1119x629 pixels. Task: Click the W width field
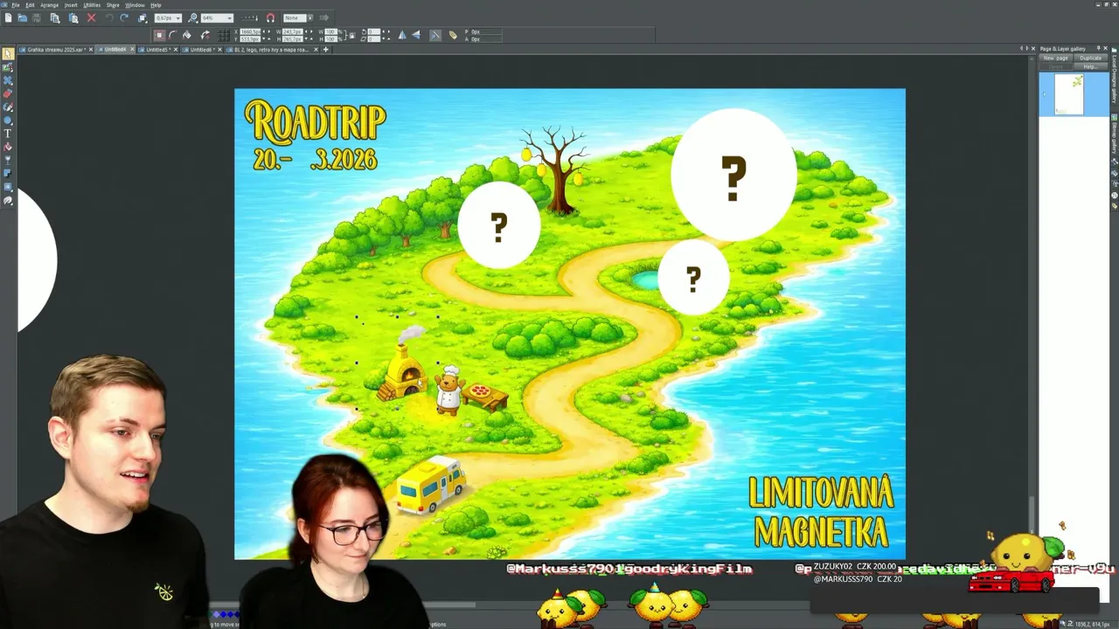pos(292,31)
